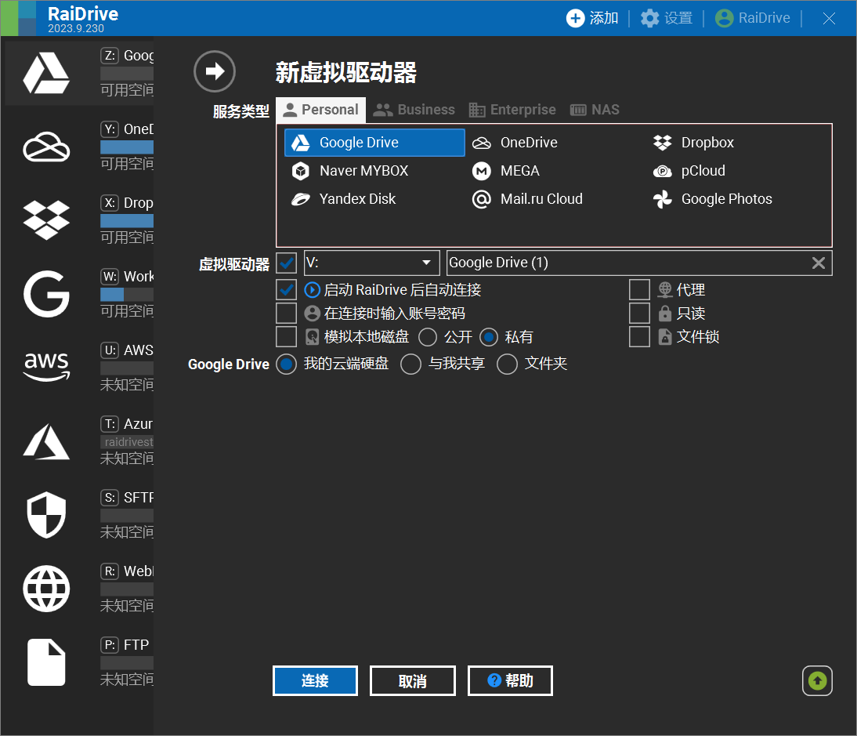Click the Google Drive (1) name field
The image size is (857, 736).
(625, 263)
